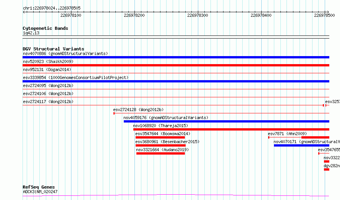Click esv2724128 (Wong2012b) label

tap(138, 110)
